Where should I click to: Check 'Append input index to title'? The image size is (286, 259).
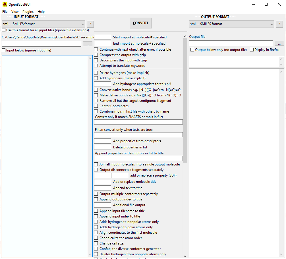pyautogui.click(x=96, y=216)
